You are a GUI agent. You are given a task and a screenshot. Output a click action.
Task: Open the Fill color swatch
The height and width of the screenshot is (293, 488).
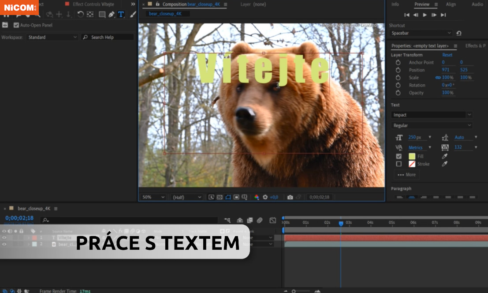412,156
